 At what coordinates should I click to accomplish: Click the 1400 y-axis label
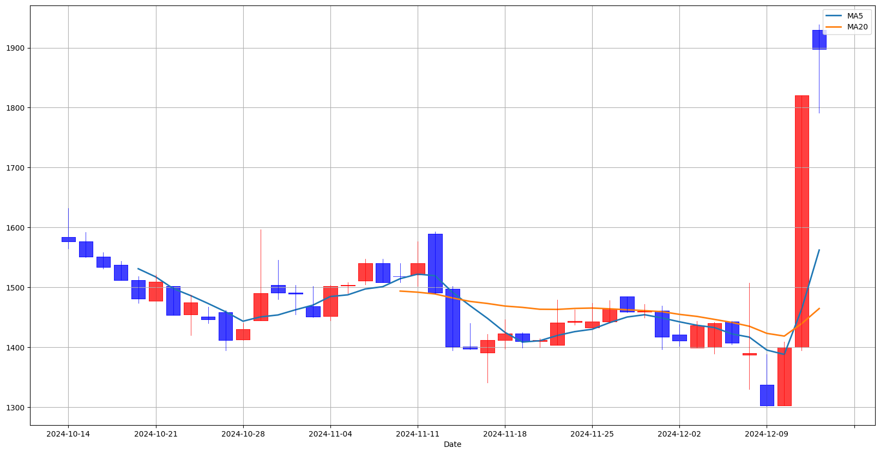click(x=16, y=348)
